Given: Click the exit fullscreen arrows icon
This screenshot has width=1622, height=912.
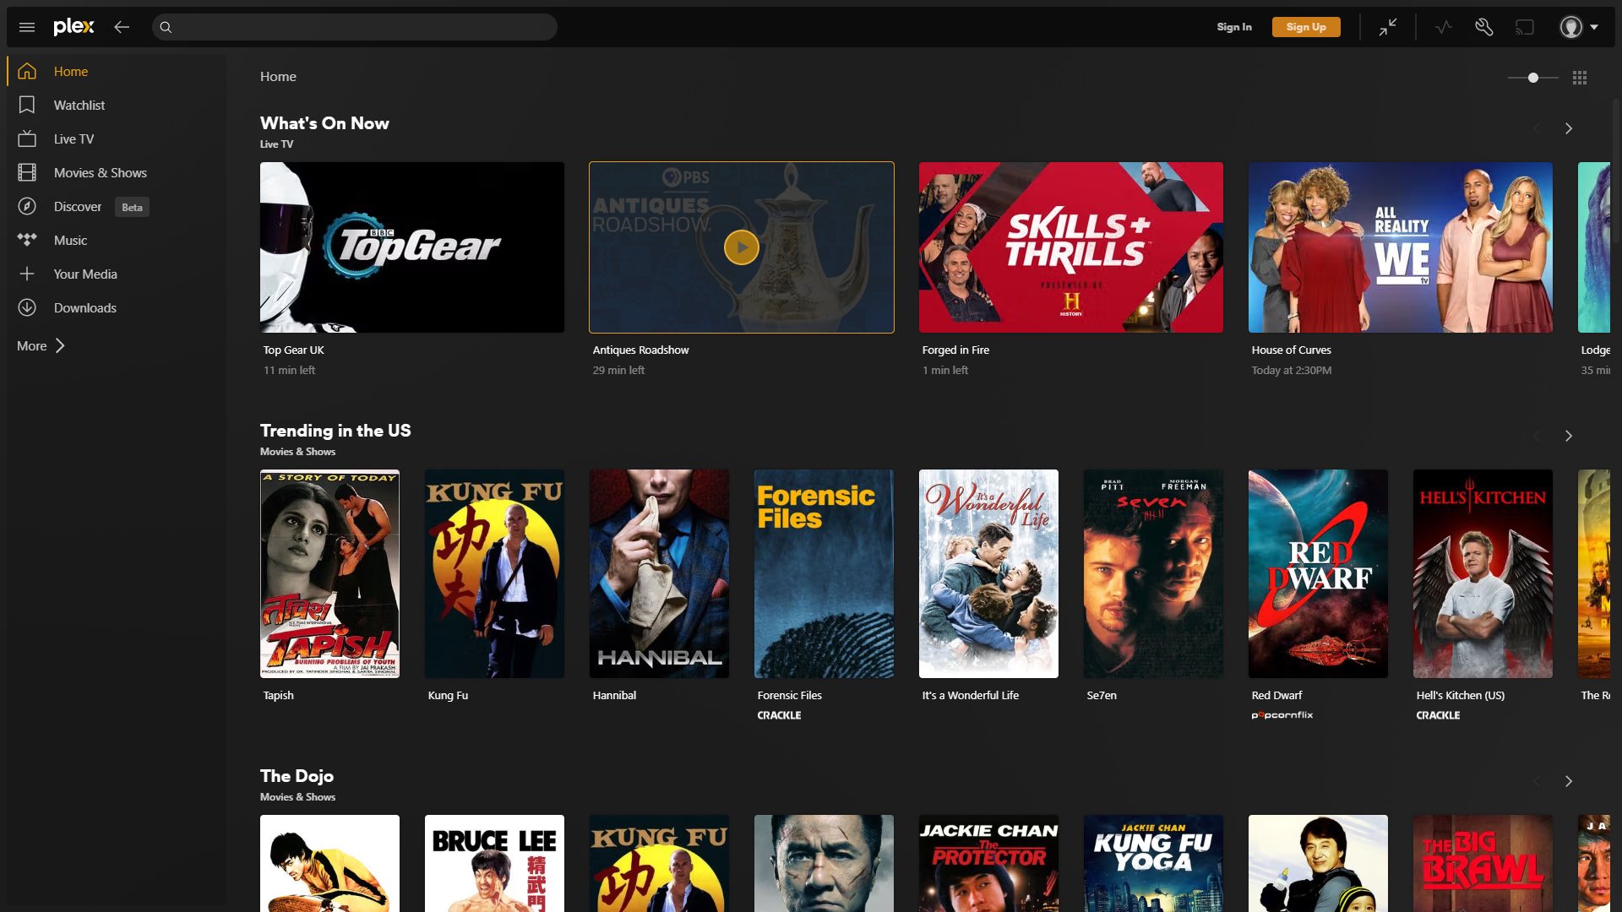Looking at the screenshot, I should tap(1386, 26).
